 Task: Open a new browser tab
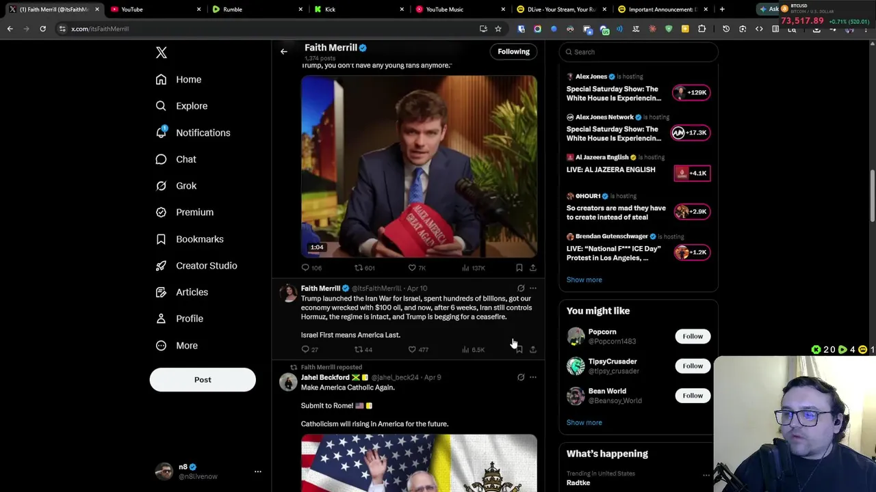[722, 10]
